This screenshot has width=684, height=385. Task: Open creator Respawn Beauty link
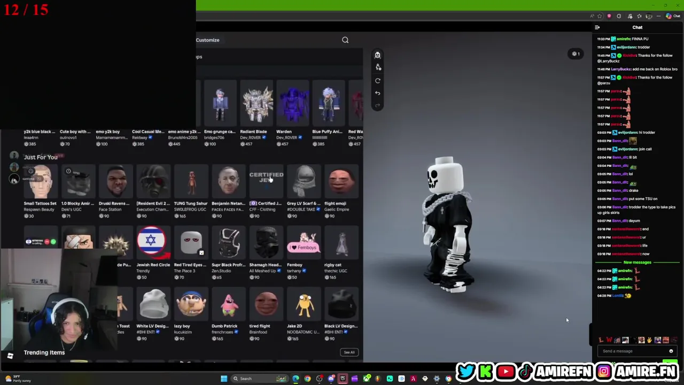(39, 210)
